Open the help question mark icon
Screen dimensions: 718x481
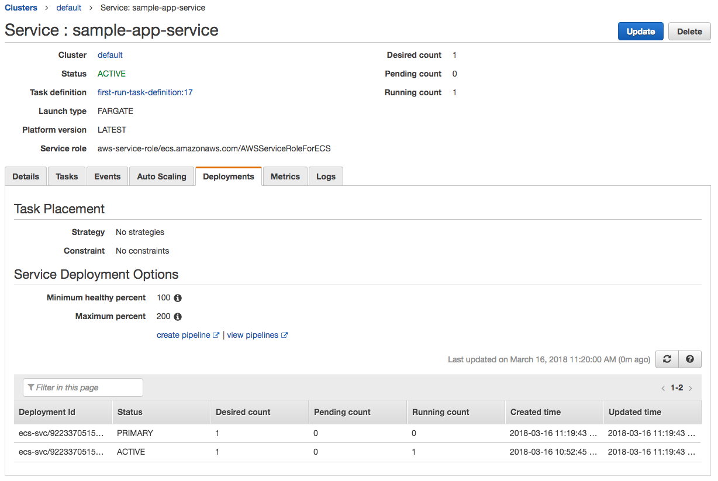[x=690, y=359]
